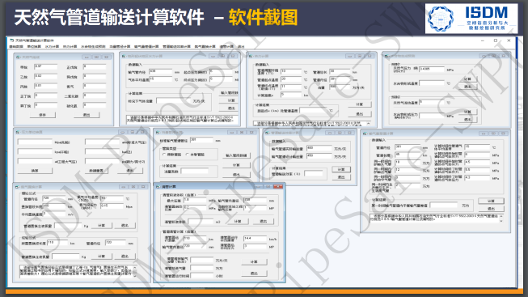The height and width of the screenshot is (297, 528).
Task: Click the 甲烷 value input field
Action: [x=46, y=66]
